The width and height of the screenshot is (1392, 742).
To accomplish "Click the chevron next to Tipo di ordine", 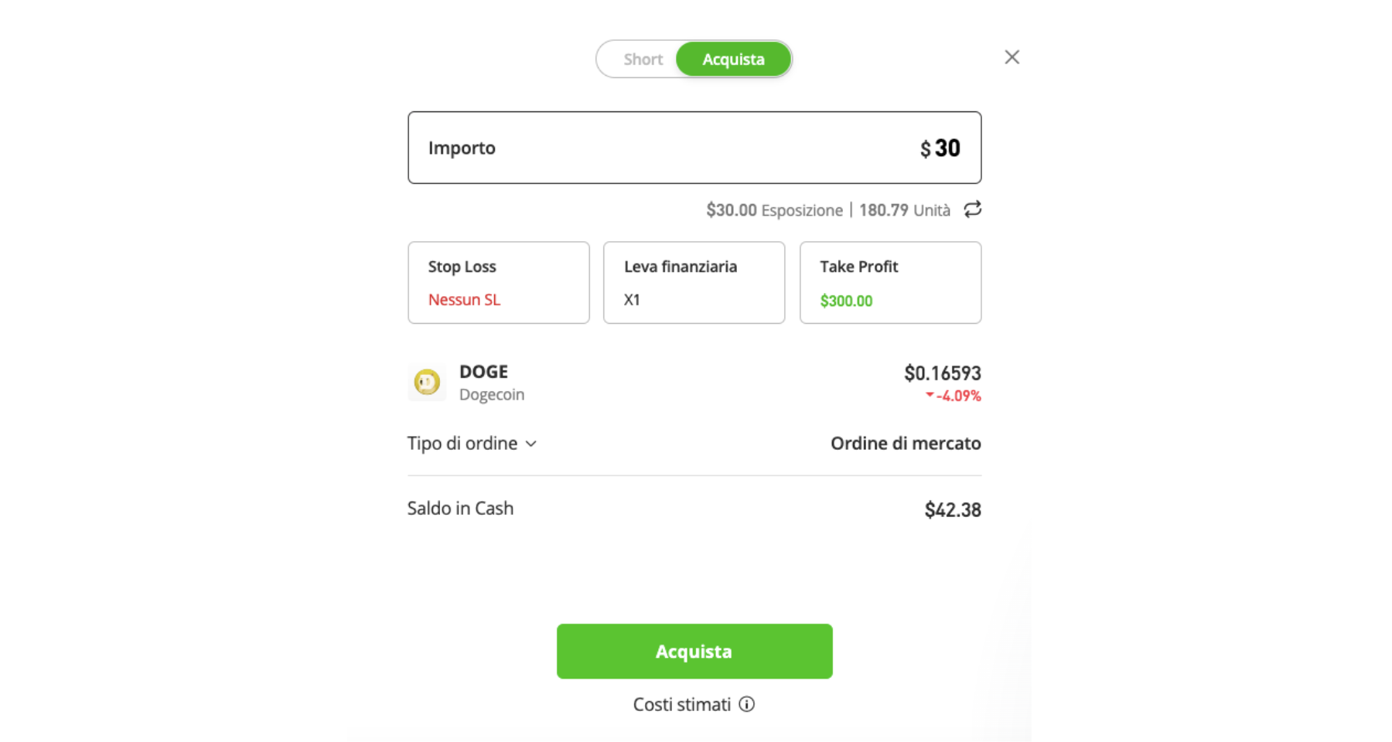I will point(531,444).
